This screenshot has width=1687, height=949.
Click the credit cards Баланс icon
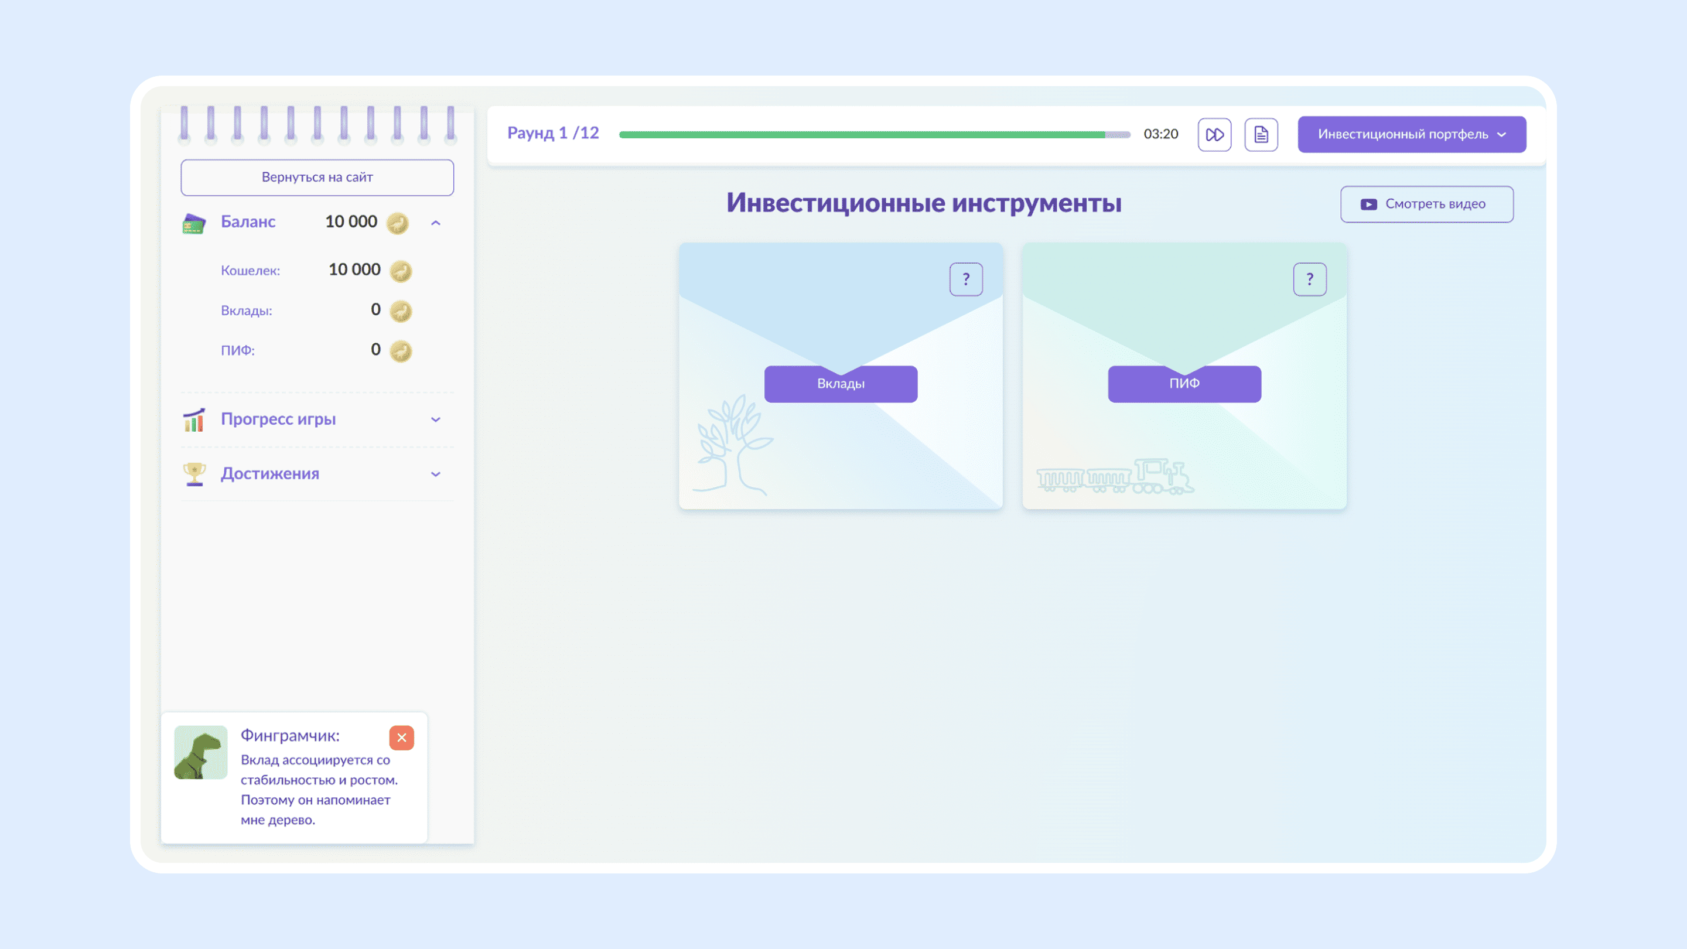(x=194, y=223)
